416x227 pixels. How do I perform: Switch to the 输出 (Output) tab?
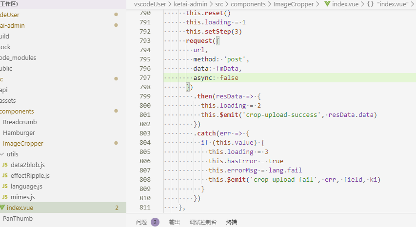(174, 222)
